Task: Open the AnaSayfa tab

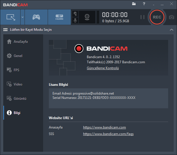Action: pos(23,42)
